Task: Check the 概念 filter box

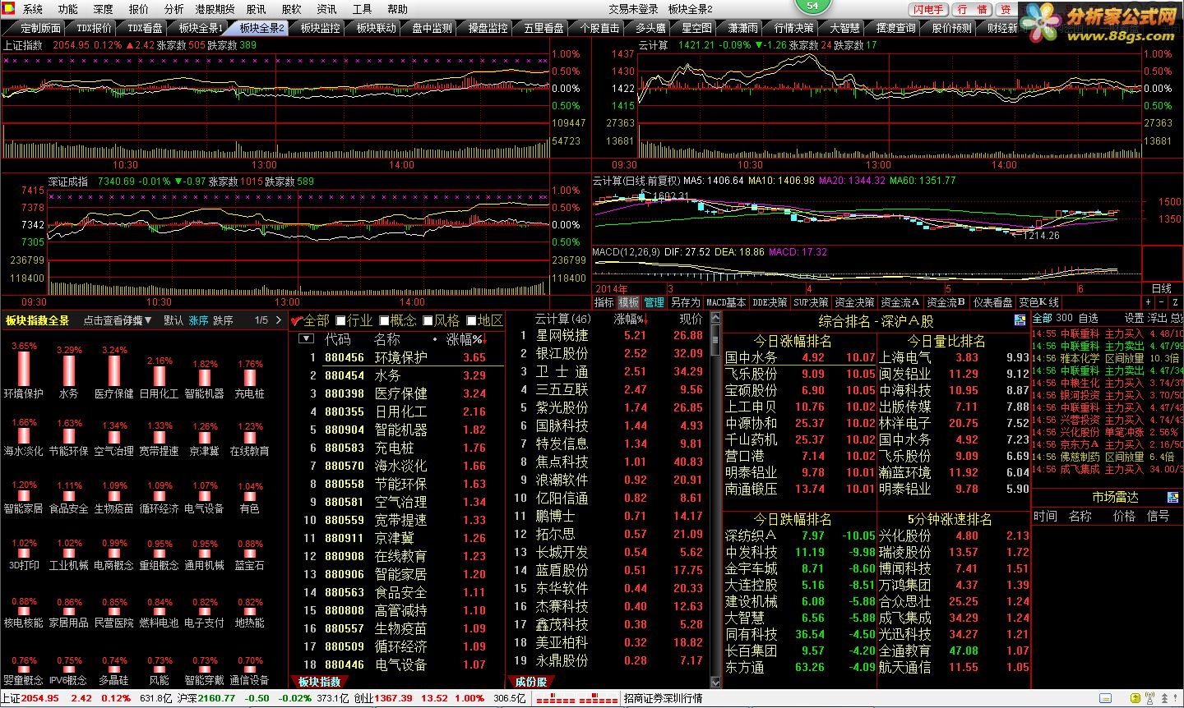Action: [384, 320]
